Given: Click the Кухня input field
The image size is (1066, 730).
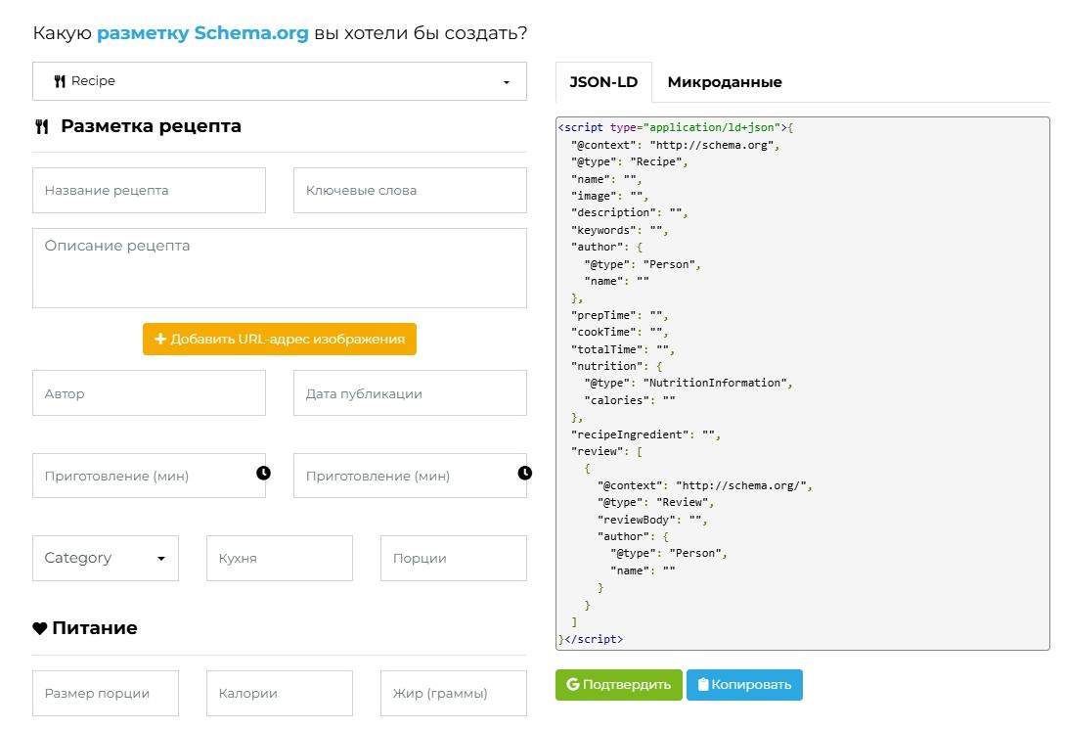Looking at the screenshot, I should [x=279, y=558].
